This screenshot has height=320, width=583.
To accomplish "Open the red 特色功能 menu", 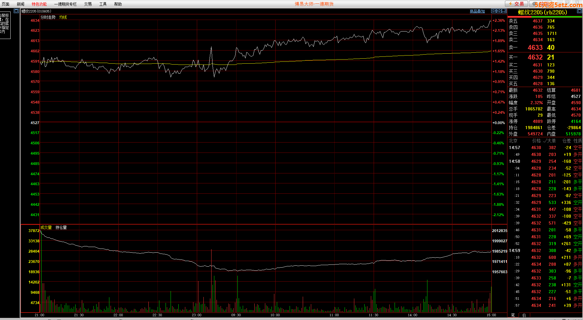I will tap(39, 4).
